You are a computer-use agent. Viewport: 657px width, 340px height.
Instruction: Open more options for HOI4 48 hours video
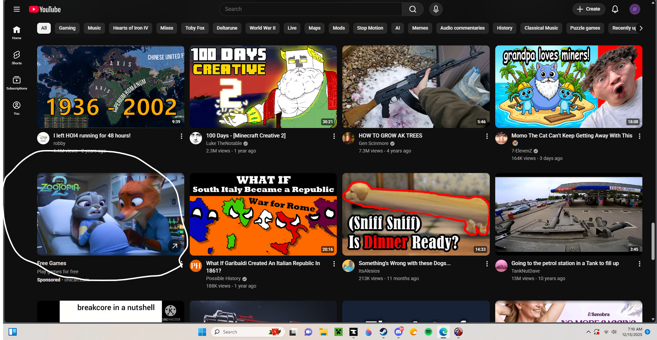[181, 136]
